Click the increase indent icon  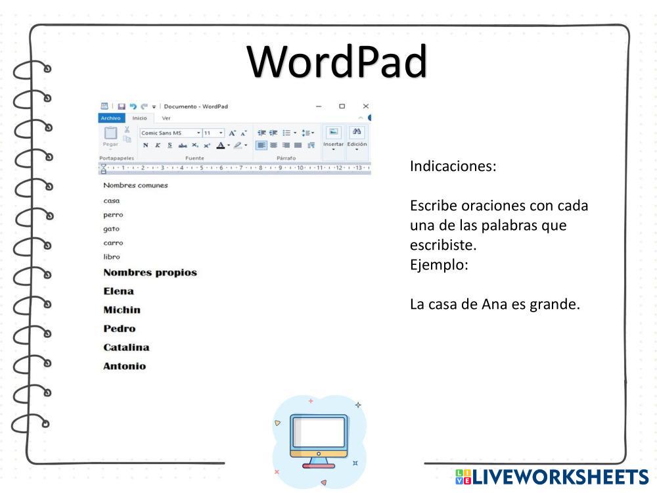click(273, 133)
